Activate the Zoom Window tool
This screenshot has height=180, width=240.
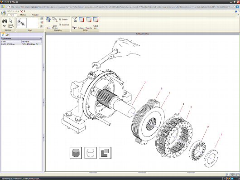click(x=55, y=23)
